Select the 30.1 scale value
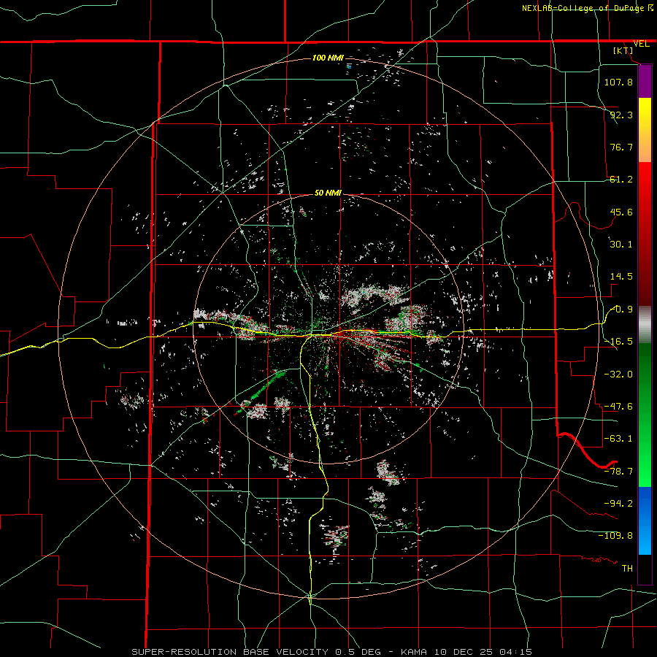The height and width of the screenshot is (657, 657). coord(621,245)
